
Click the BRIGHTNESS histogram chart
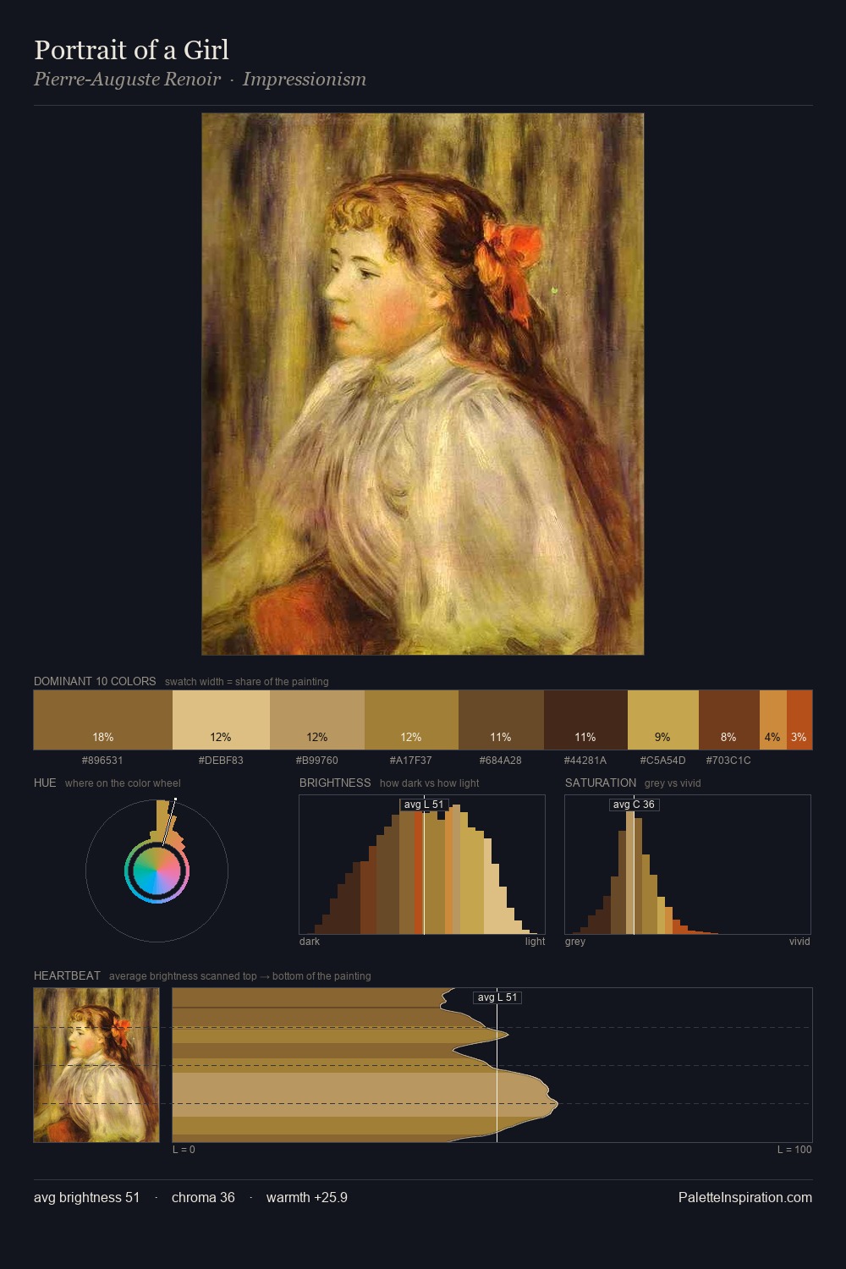(422, 865)
